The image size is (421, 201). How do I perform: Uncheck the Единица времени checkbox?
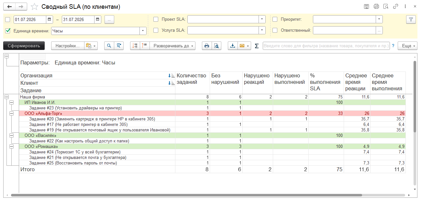tap(8, 31)
